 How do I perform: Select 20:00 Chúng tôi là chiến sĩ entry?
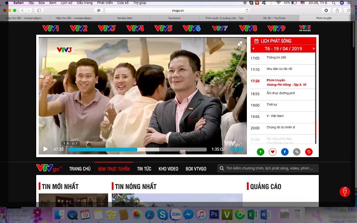[x=283, y=128]
